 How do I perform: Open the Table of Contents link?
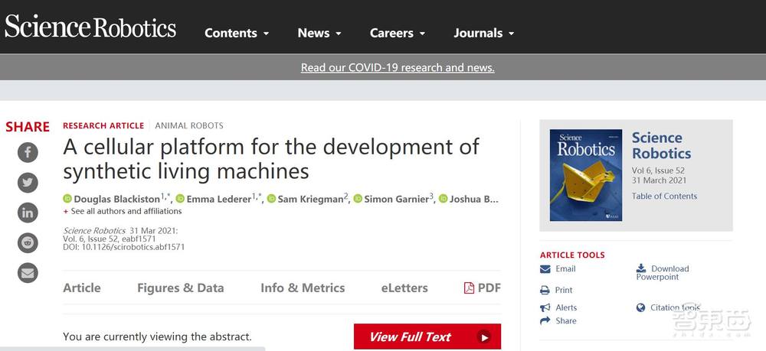pos(664,196)
